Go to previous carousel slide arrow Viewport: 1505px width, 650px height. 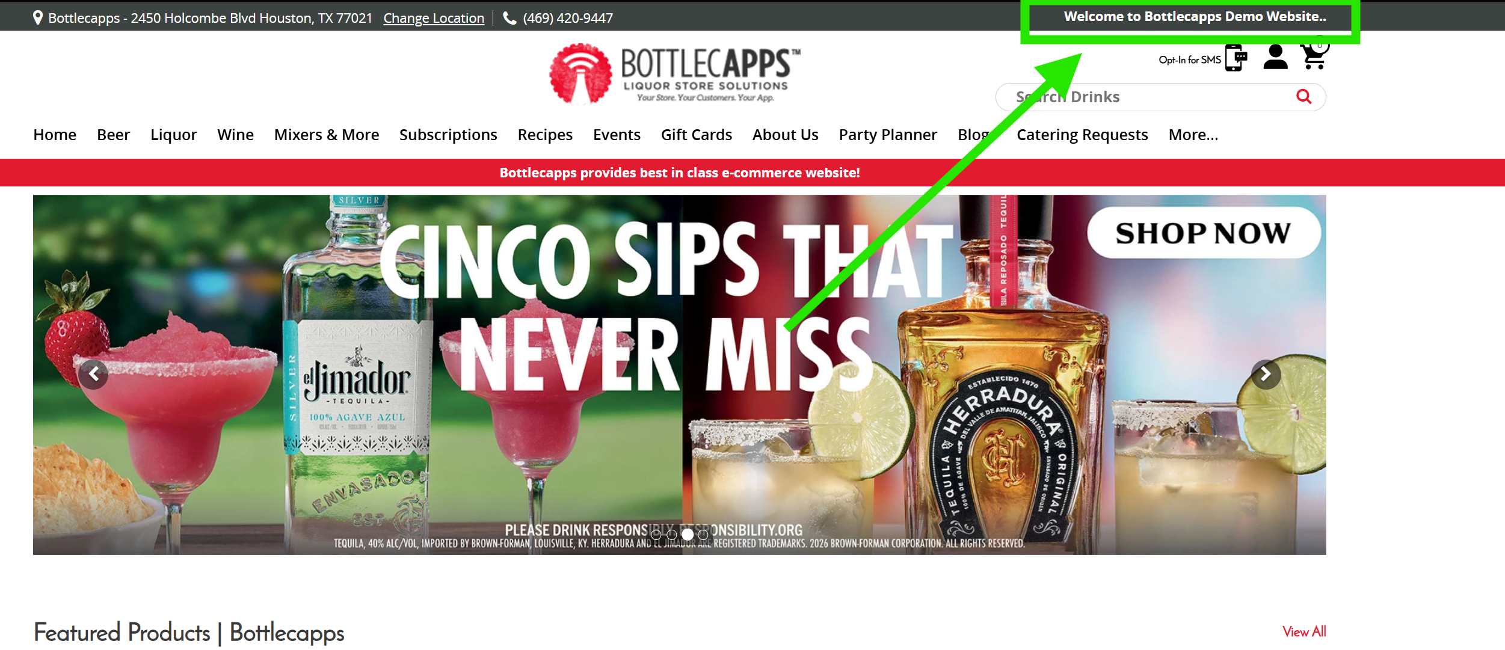click(93, 374)
